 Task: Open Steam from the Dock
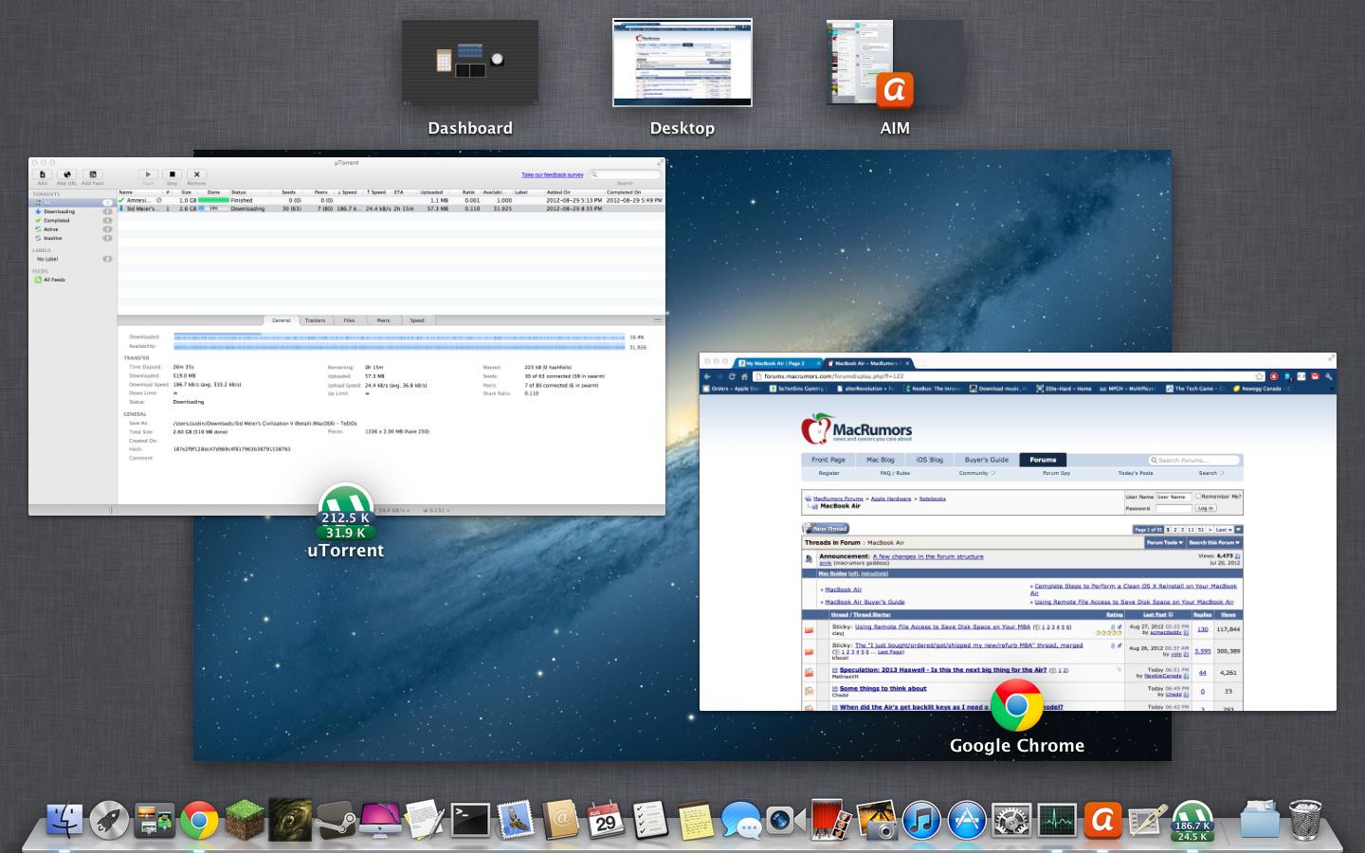tap(335, 820)
